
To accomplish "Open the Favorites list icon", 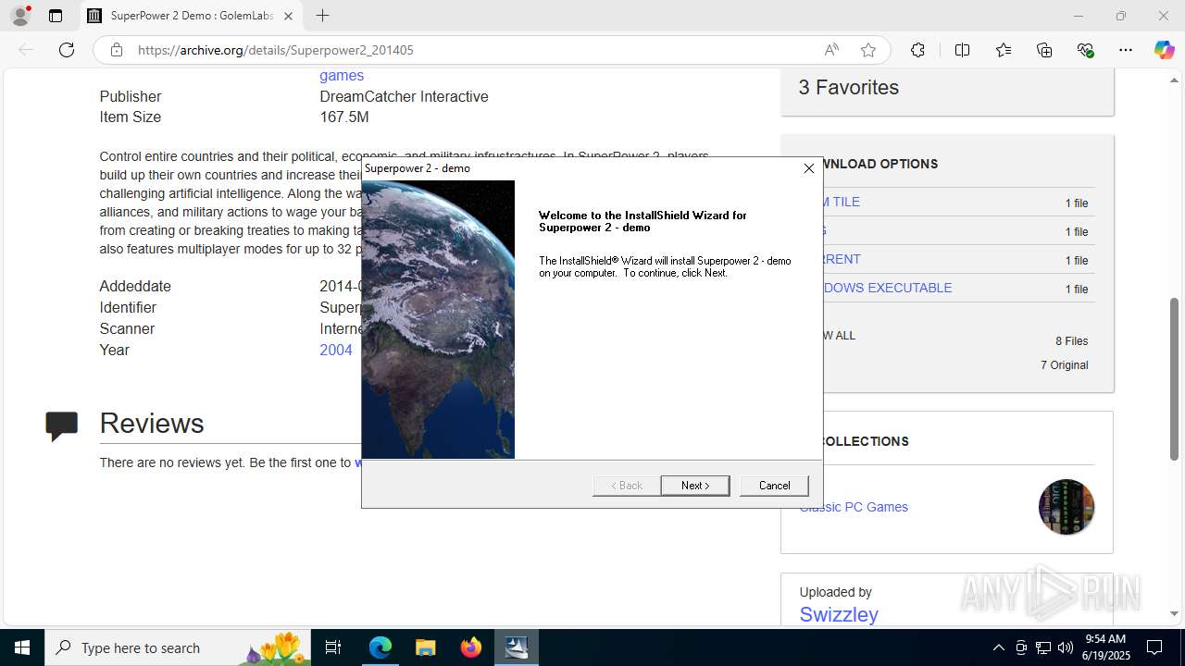I will pyautogui.click(x=1004, y=50).
